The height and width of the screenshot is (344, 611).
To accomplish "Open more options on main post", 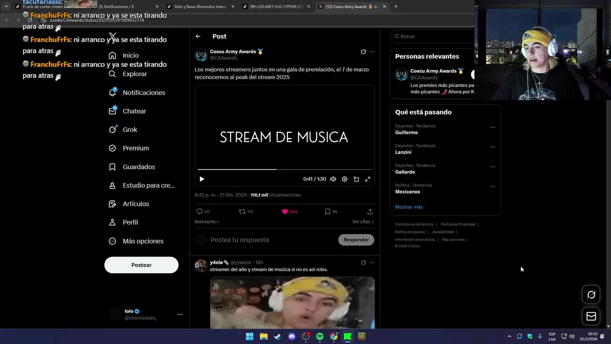I will [372, 52].
